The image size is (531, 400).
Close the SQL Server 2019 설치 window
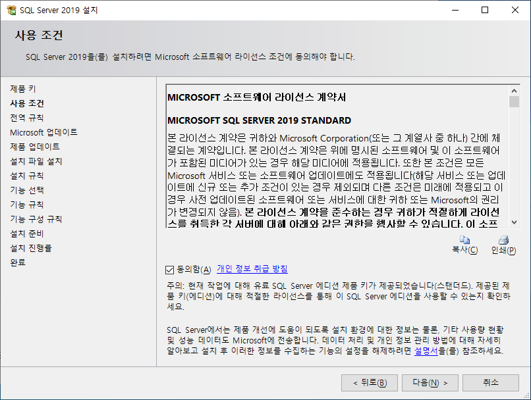pos(515,10)
